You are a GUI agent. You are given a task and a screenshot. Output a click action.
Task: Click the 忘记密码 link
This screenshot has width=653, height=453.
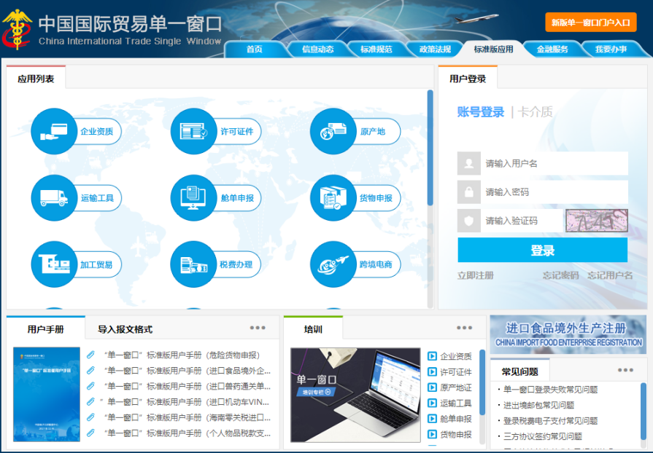(560, 275)
